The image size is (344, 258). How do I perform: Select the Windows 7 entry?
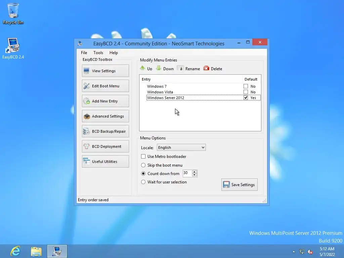pos(157,86)
